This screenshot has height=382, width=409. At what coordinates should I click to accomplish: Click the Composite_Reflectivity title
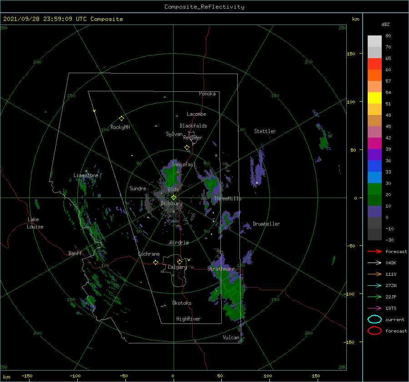click(204, 7)
